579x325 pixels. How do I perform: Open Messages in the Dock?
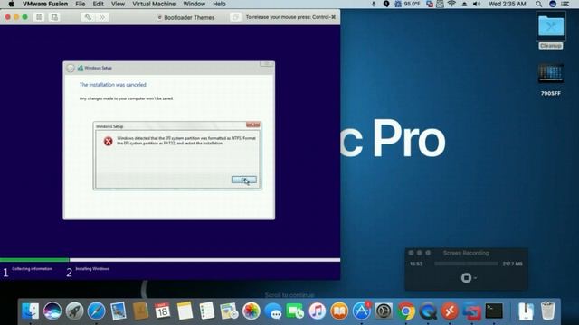click(x=273, y=311)
